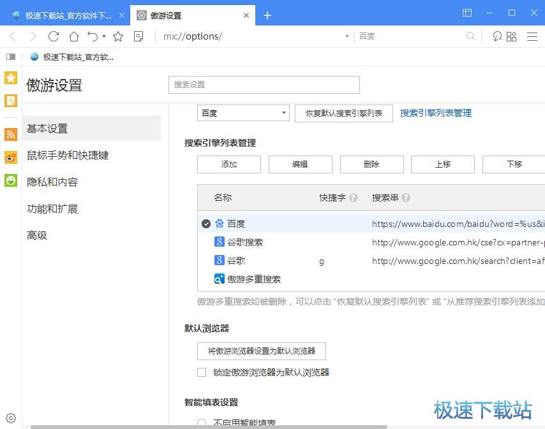This screenshot has width=545, height=429.
Task: Open the reader note icon in toolbar
Action: pyautogui.click(x=138, y=36)
